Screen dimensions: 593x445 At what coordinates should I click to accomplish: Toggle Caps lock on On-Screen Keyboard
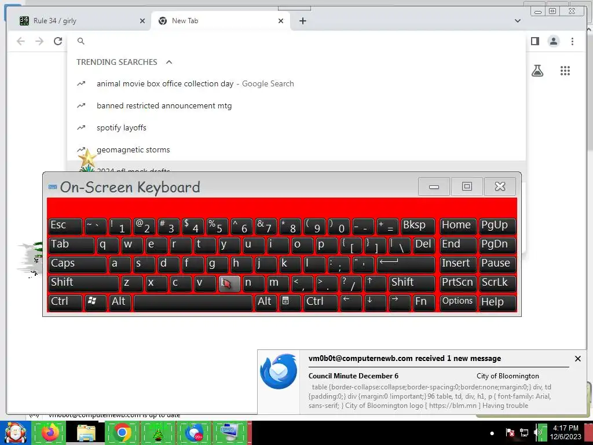tap(77, 264)
